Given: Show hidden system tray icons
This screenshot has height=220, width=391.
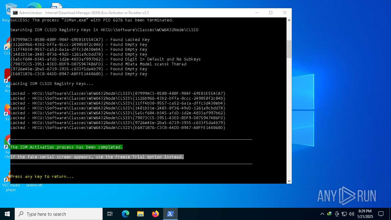Looking at the screenshot, I should [322, 214].
